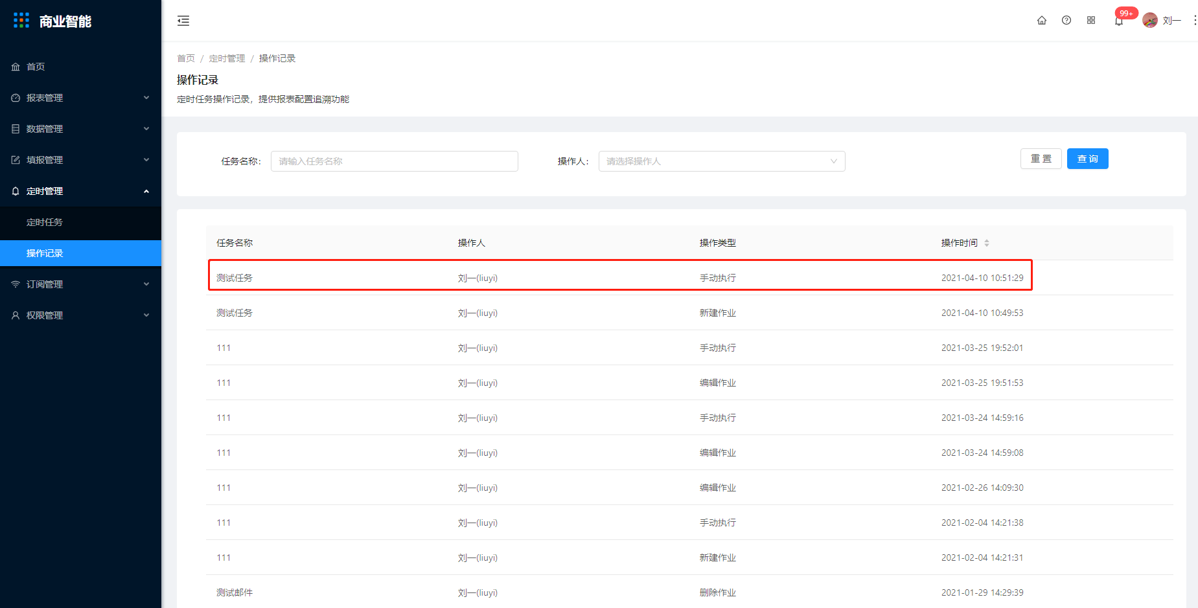This screenshot has height=608, width=1198.
Task: Click the 报表管理 dashboard icon
Action: [16, 98]
